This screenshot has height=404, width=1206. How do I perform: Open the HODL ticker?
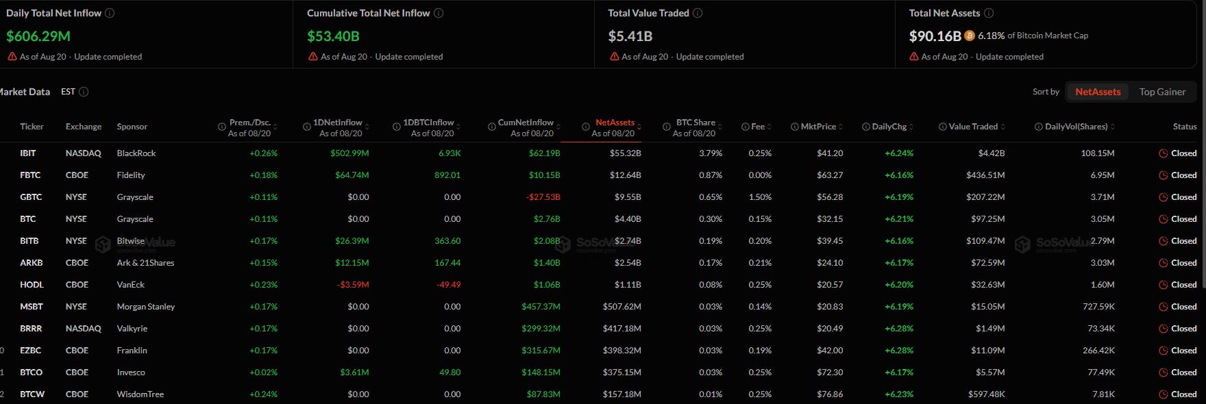(x=32, y=285)
